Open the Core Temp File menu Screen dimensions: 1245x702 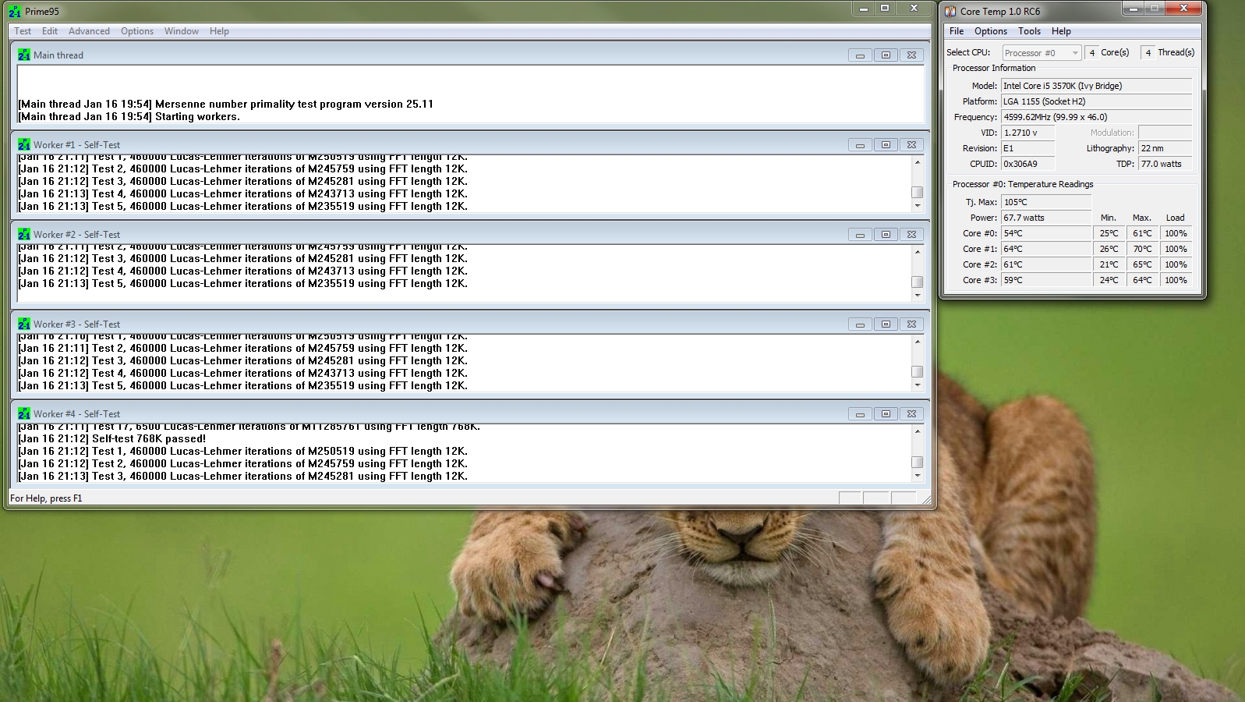957,31
